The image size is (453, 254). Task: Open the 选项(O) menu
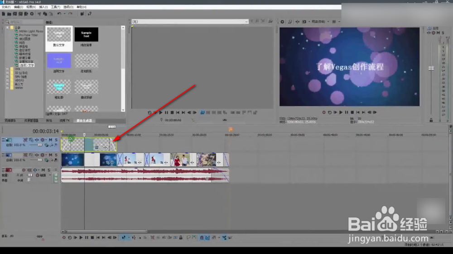coord(68,7)
